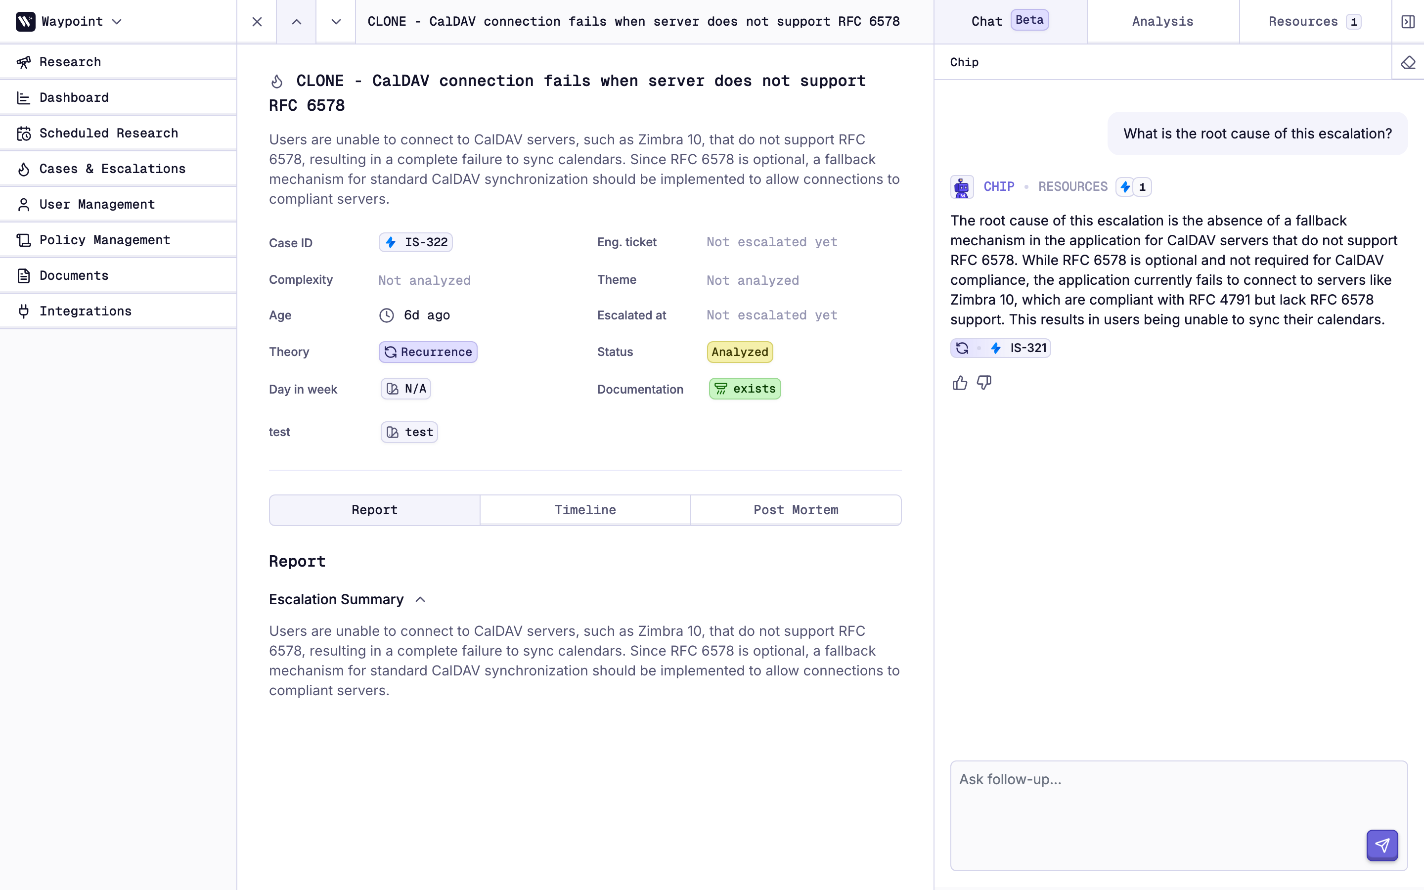
Task: Give a thumbs up to Chip's answer
Action: coord(960,383)
